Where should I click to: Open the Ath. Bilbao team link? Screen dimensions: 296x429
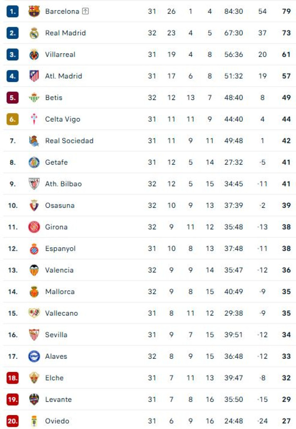pyautogui.click(x=63, y=184)
